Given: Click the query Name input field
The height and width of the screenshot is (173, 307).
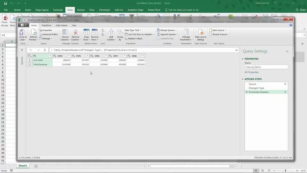Looking at the screenshot, I should click(266, 67).
